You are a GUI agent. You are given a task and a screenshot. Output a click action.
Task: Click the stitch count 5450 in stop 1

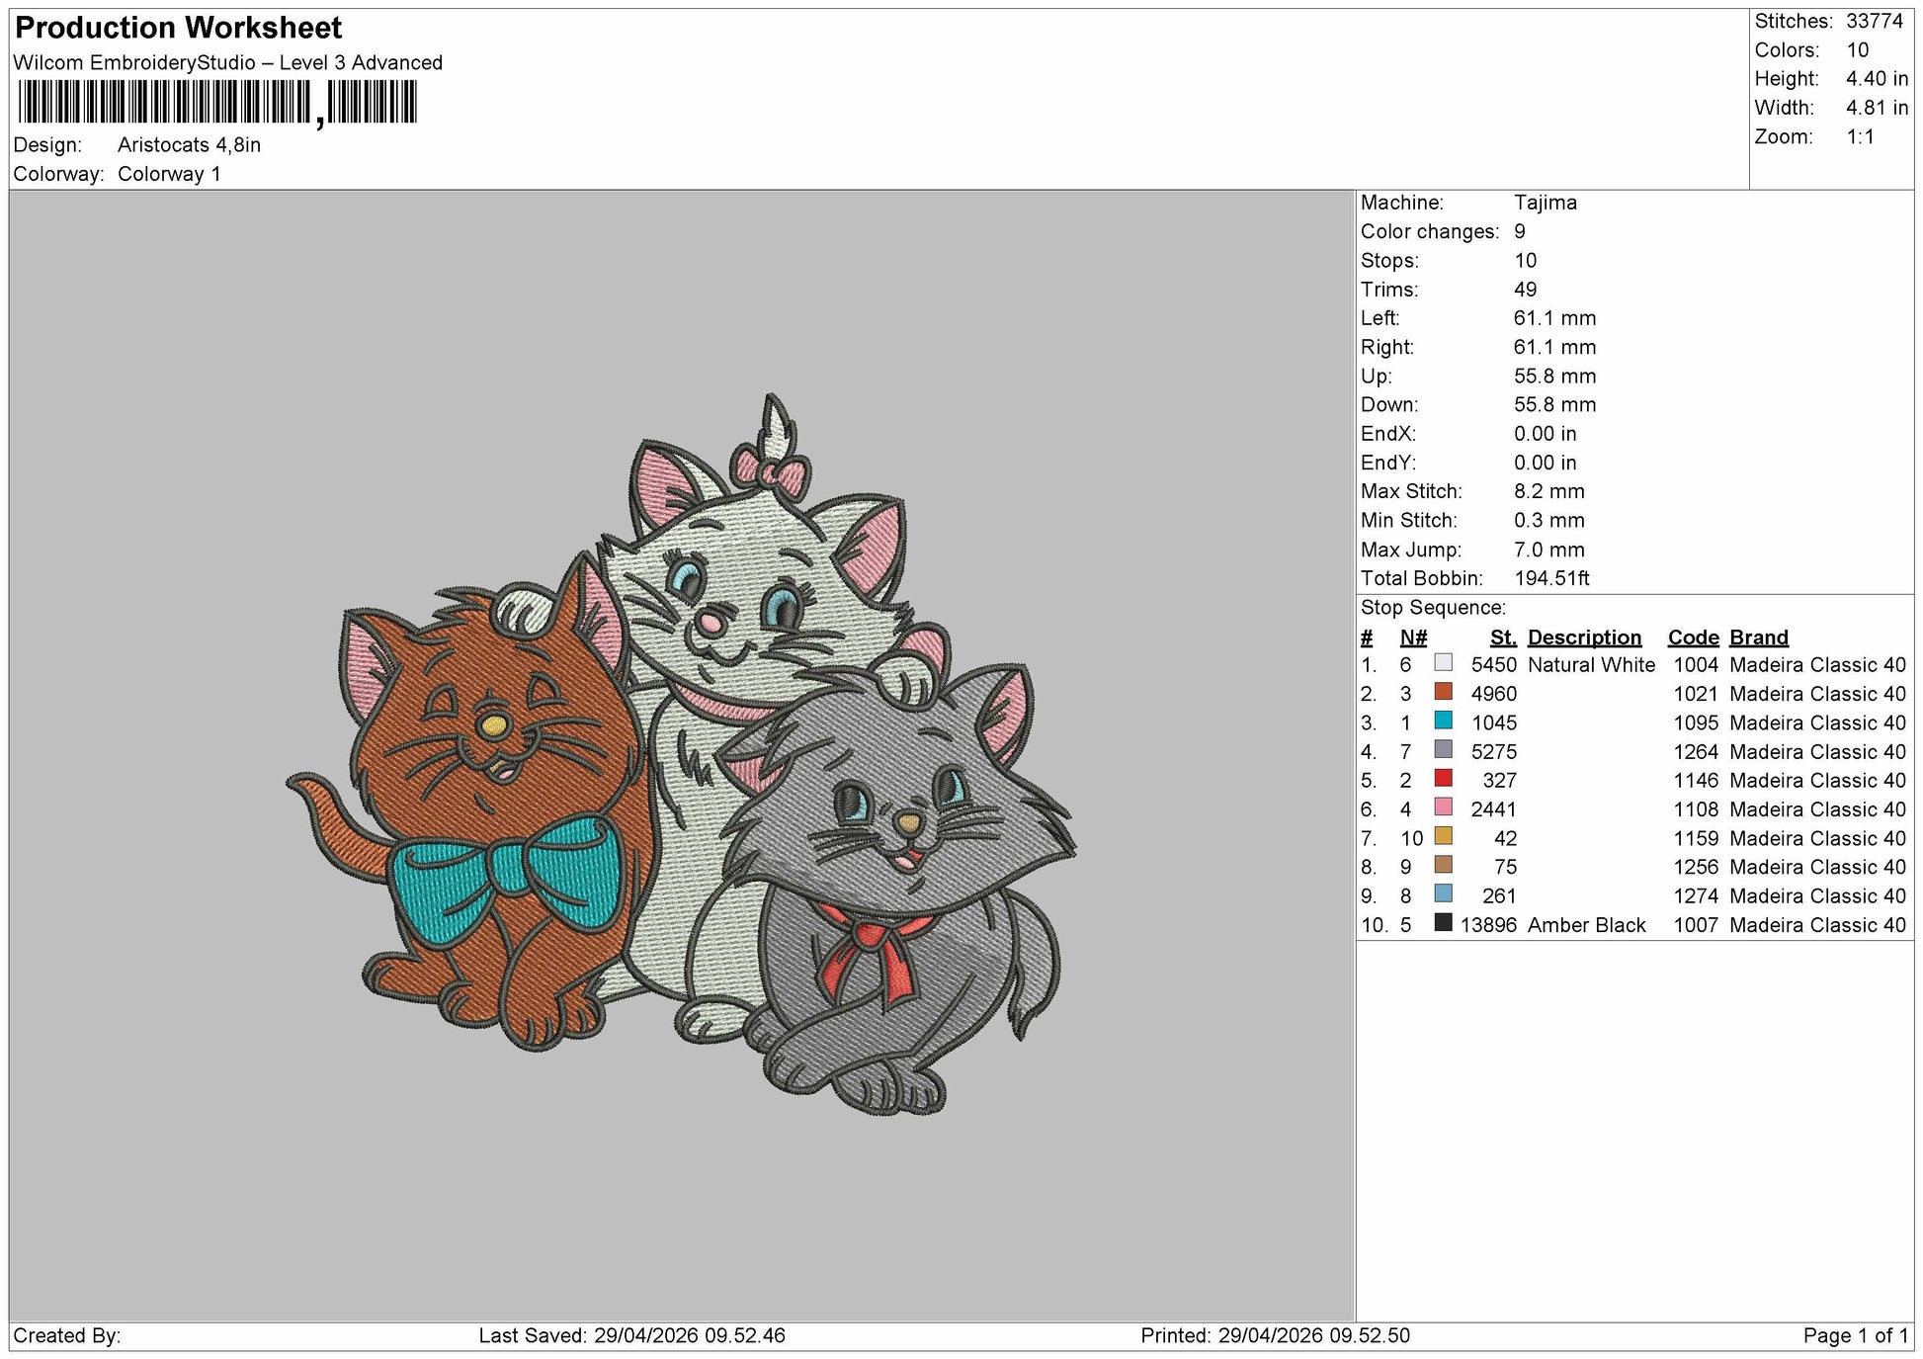point(1494,665)
